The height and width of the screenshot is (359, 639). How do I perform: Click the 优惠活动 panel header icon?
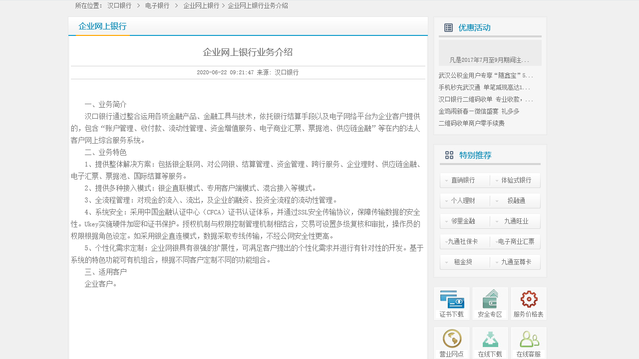click(x=448, y=27)
